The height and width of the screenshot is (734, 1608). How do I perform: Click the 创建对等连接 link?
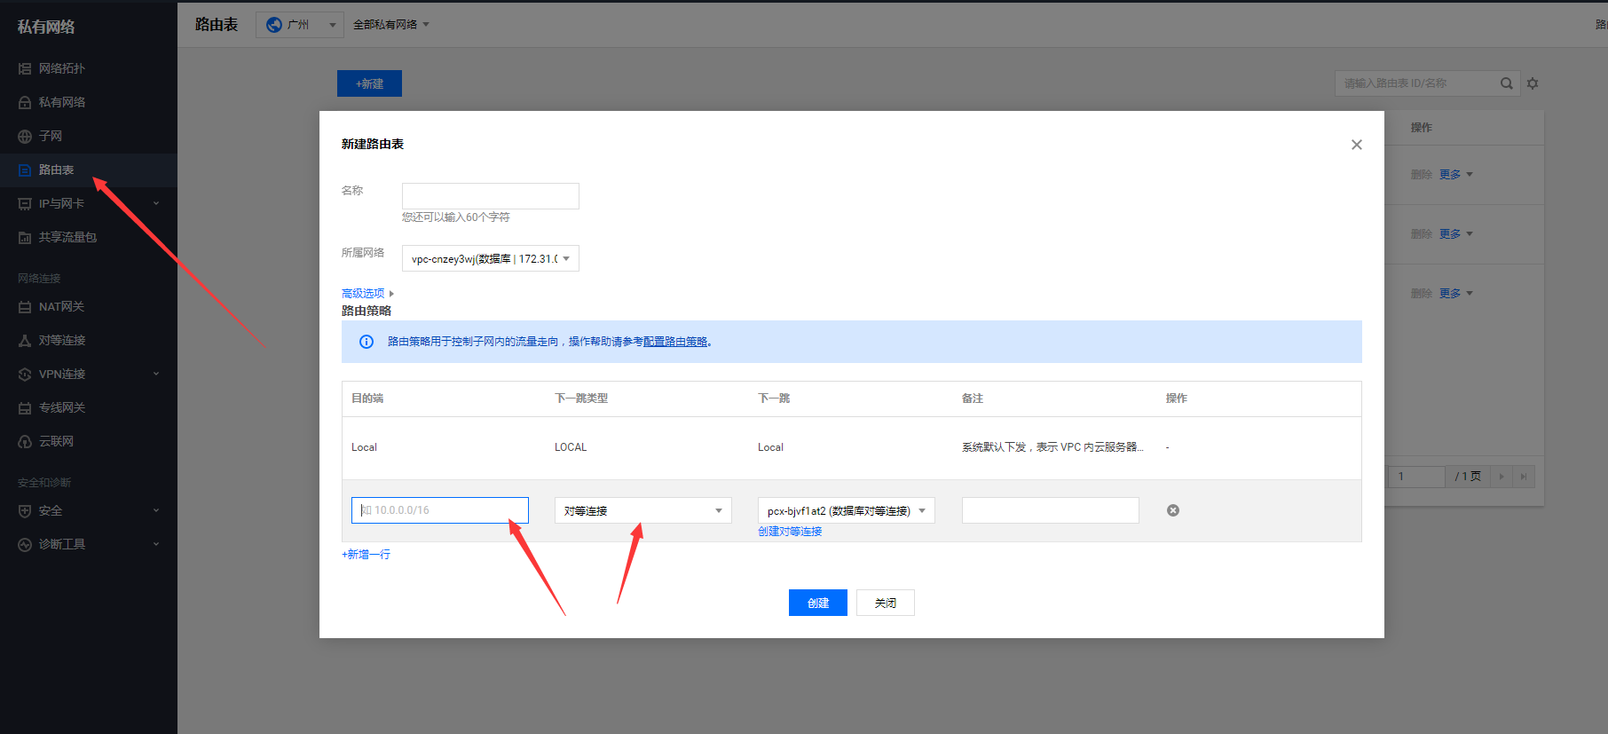790,532
